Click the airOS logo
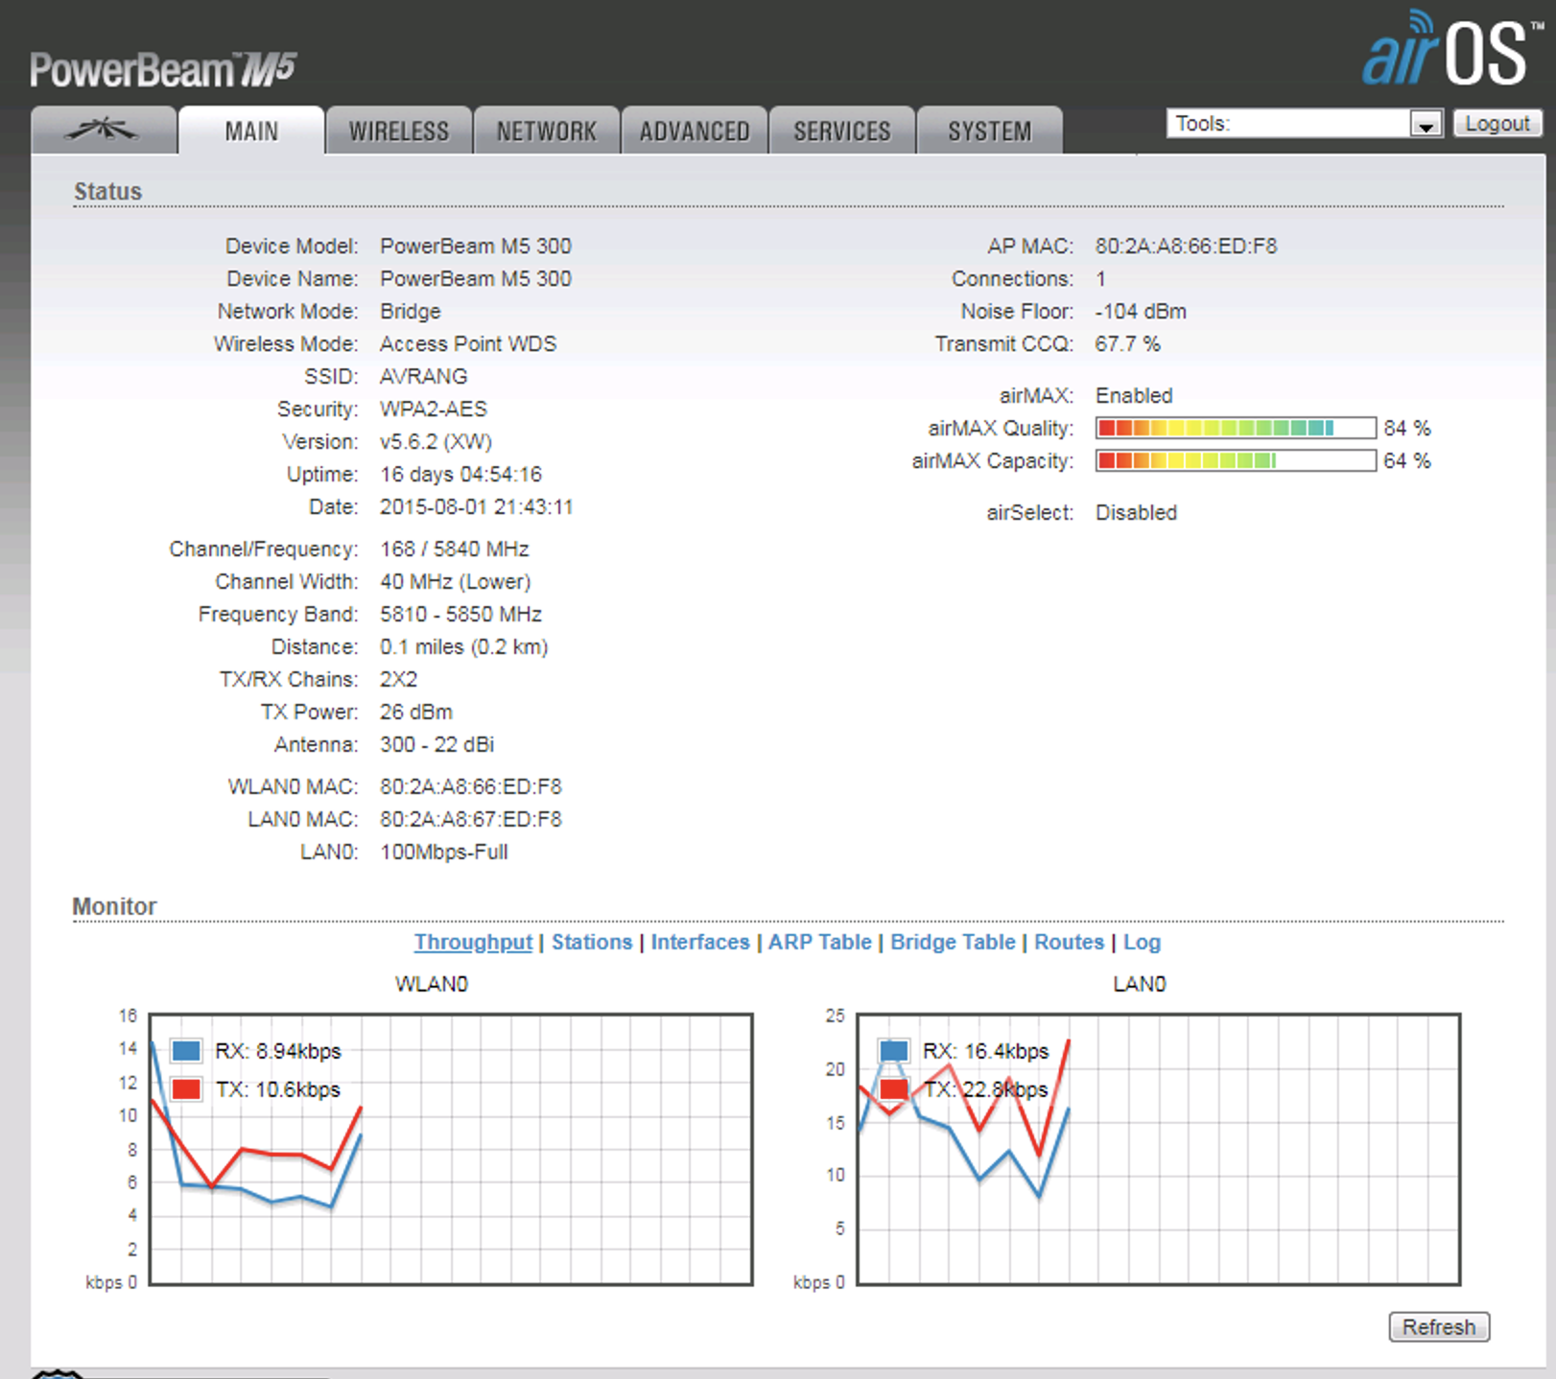Screen dimensions: 1556x1379 point(1451,48)
